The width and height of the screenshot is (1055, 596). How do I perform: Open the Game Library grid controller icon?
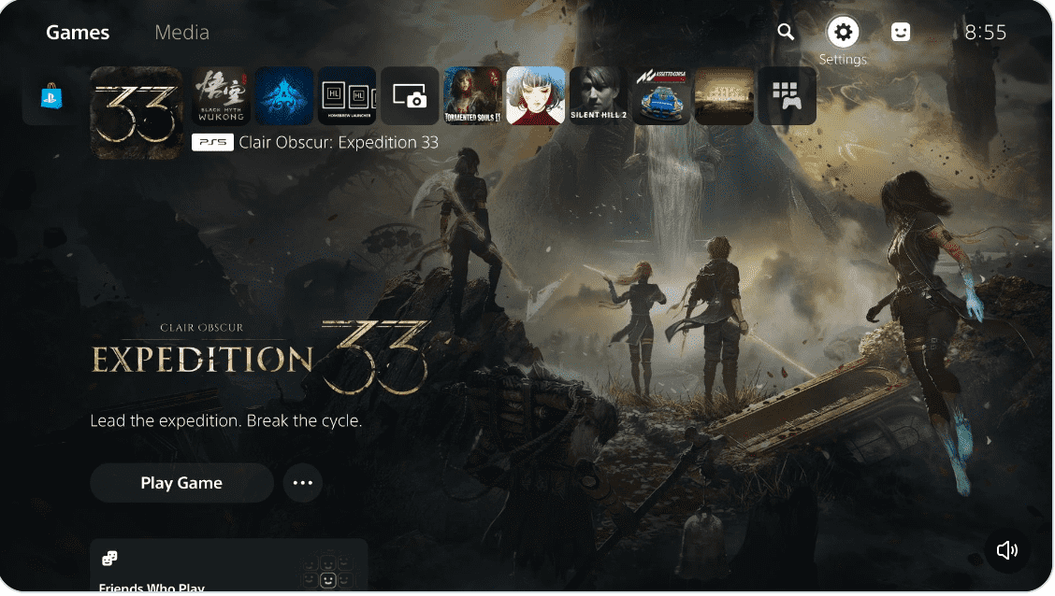(x=788, y=95)
